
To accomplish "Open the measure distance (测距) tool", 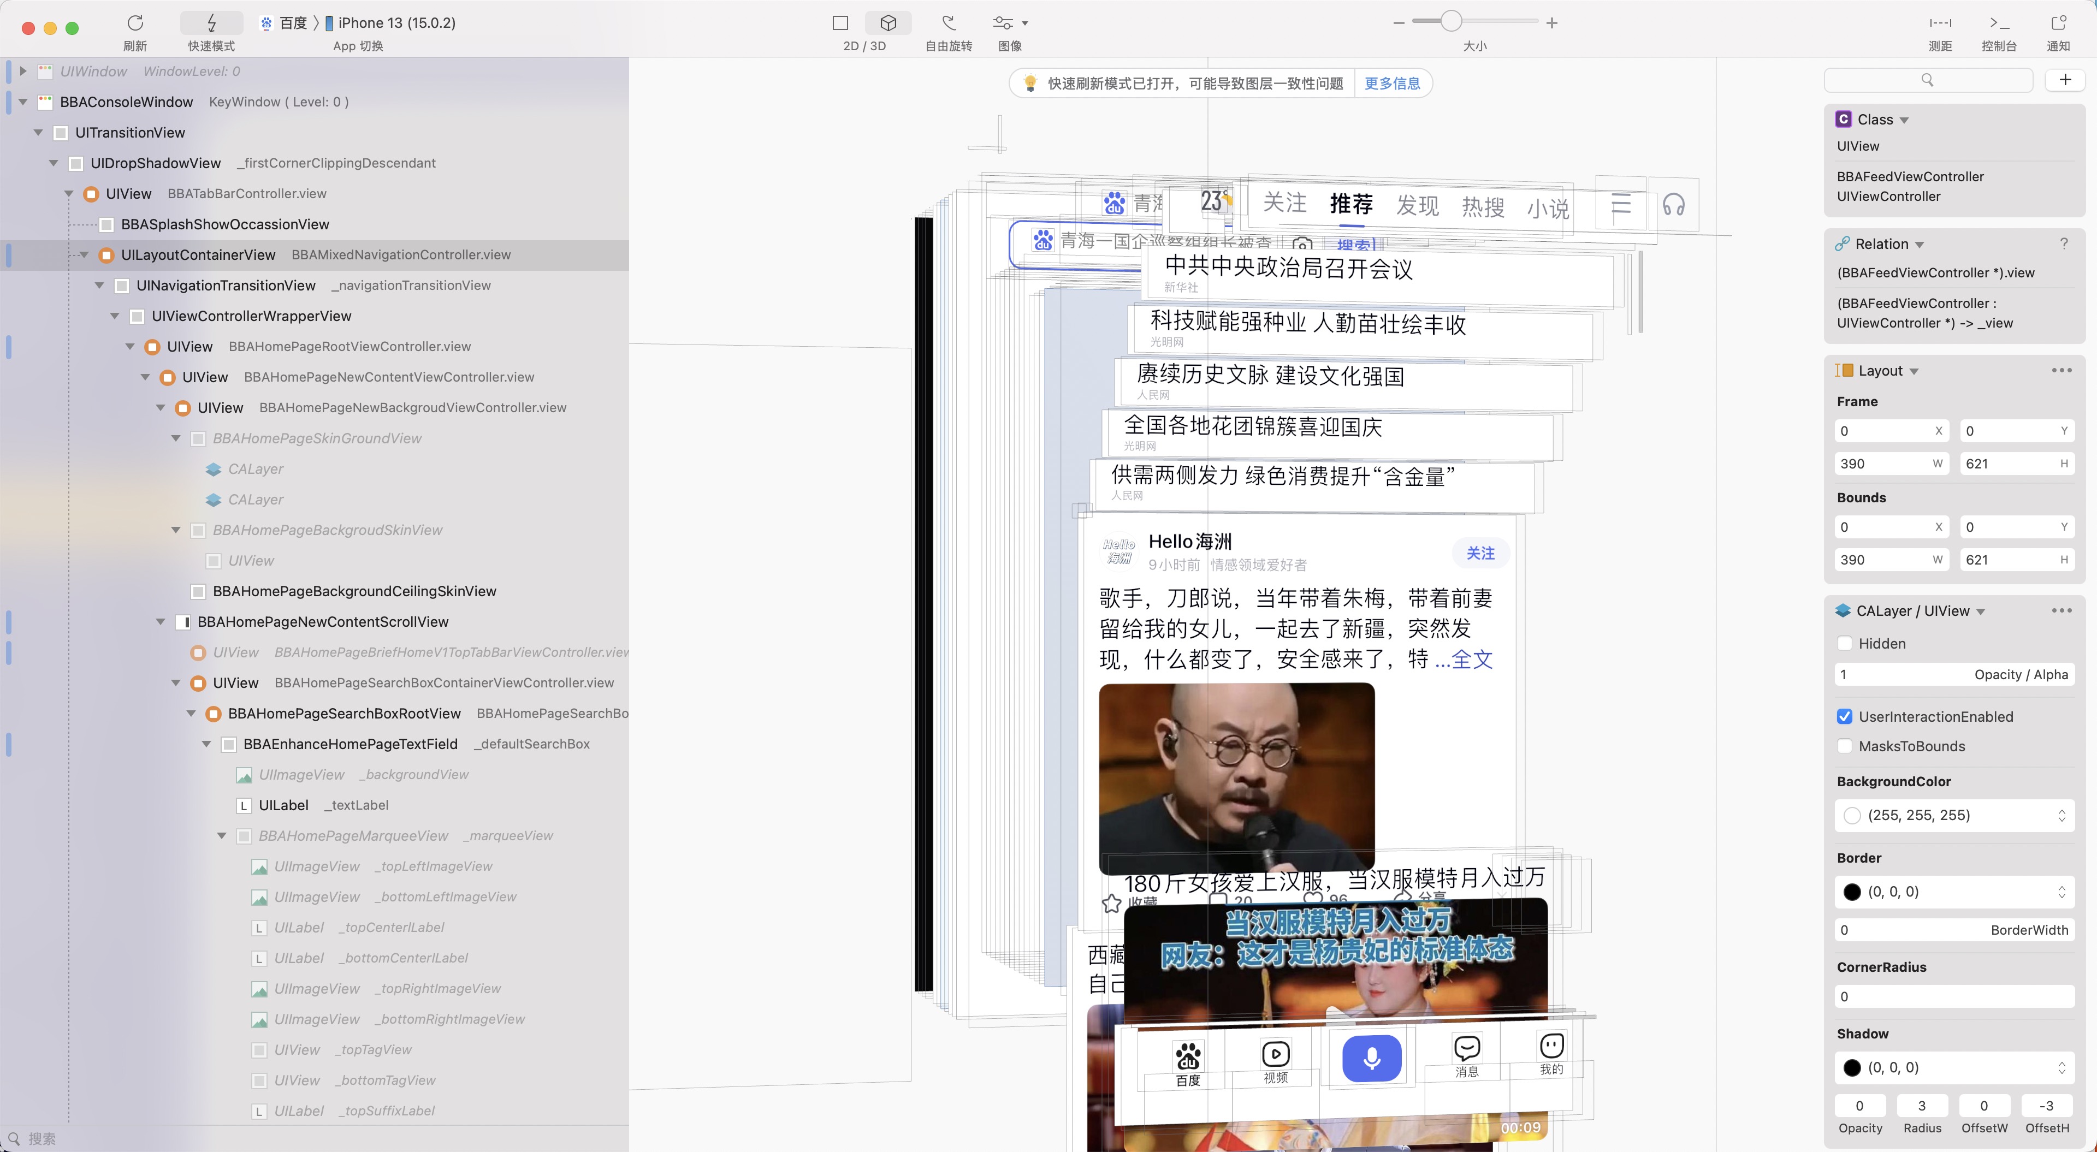I will point(1940,23).
